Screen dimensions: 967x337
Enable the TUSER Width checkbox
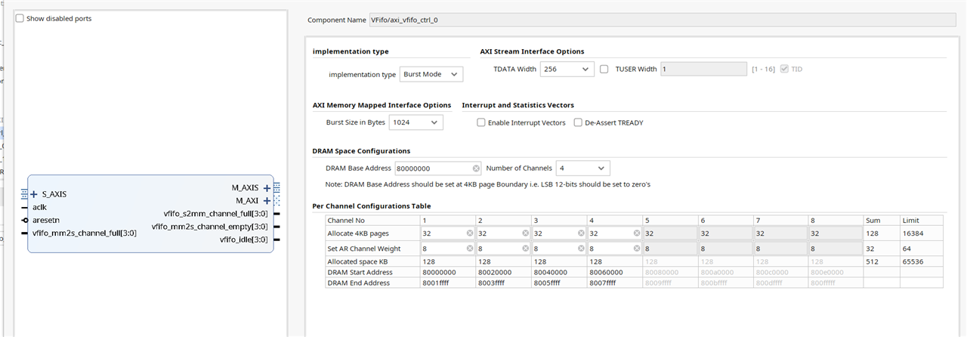tap(604, 69)
